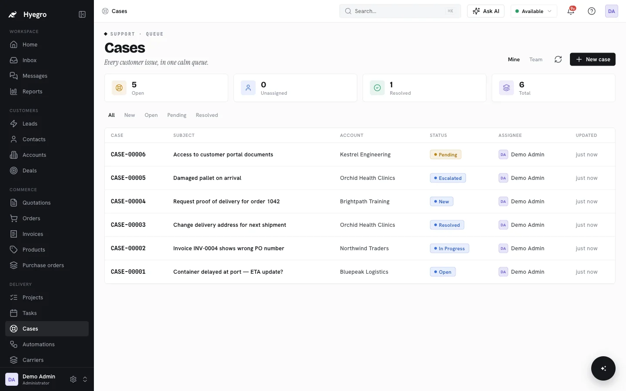This screenshot has width=626, height=391.
Task: Open Tasks in the sidebar
Action: pyautogui.click(x=47, y=313)
